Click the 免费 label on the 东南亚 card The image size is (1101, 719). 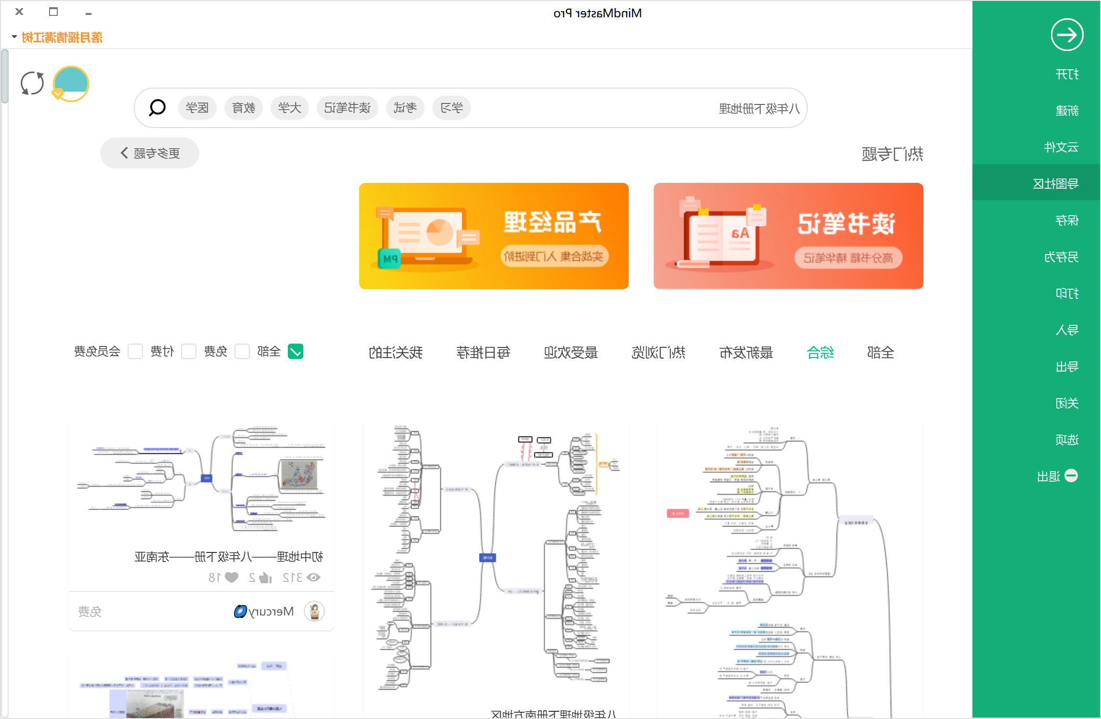coord(90,612)
